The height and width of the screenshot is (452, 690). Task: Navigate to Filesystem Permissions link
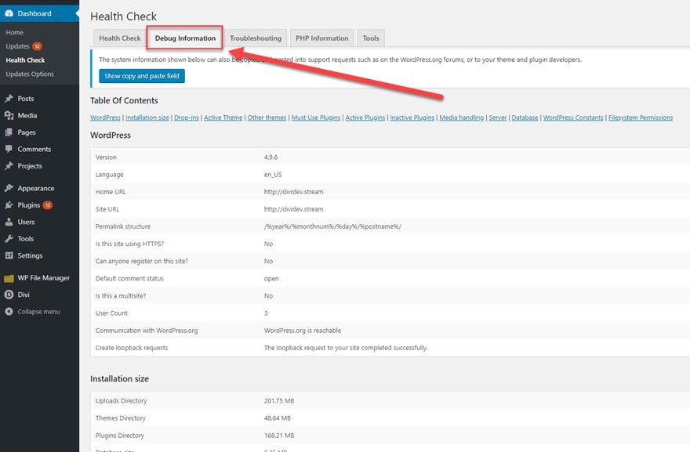click(x=638, y=116)
